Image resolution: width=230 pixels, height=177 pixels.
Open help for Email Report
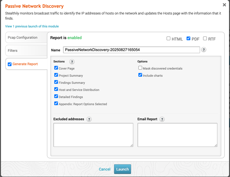coord(162,119)
